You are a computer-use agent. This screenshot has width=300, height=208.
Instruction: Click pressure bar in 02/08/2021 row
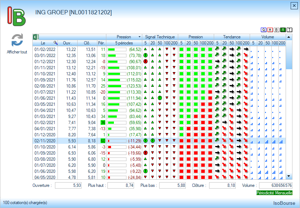(x=117, y=86)
